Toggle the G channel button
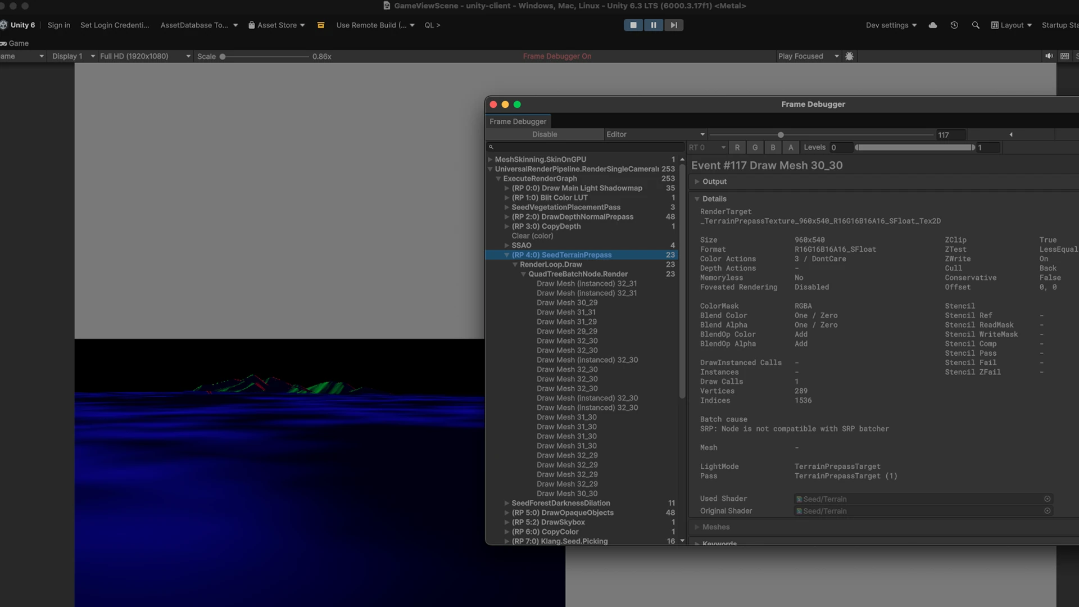 pyautogui.click(x=755, y=147)
